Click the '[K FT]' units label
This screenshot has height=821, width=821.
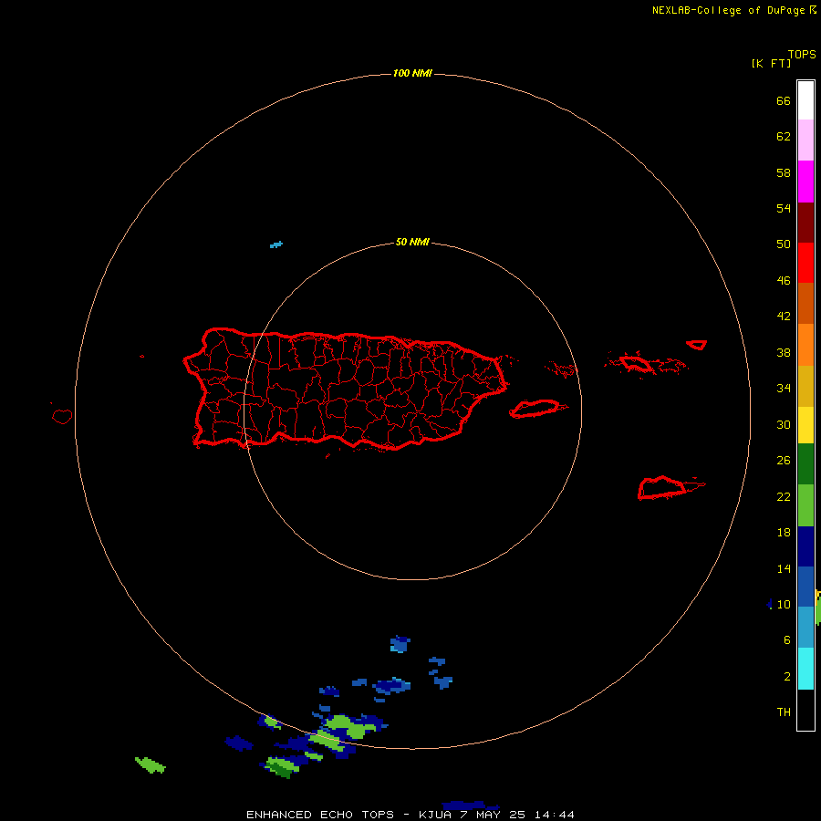pyautogui.click(x=771, y=63)
